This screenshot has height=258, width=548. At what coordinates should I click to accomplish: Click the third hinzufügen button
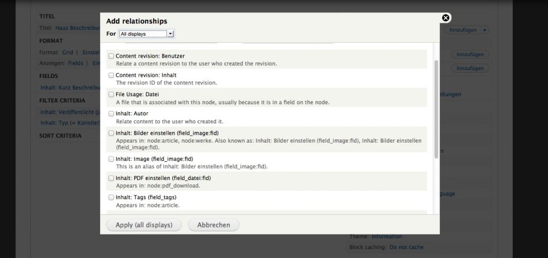point(470,68)
